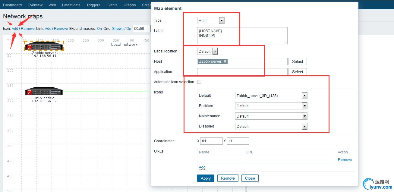Toggle Automatic icon selection checkbox
This screenshot has height=192, width=394.
point(199,82)
